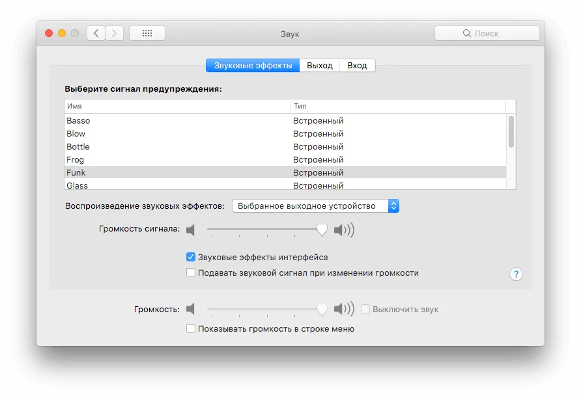581x398 pixels.
Task: Open help with the question mark button
Action: tap(516, 274)
